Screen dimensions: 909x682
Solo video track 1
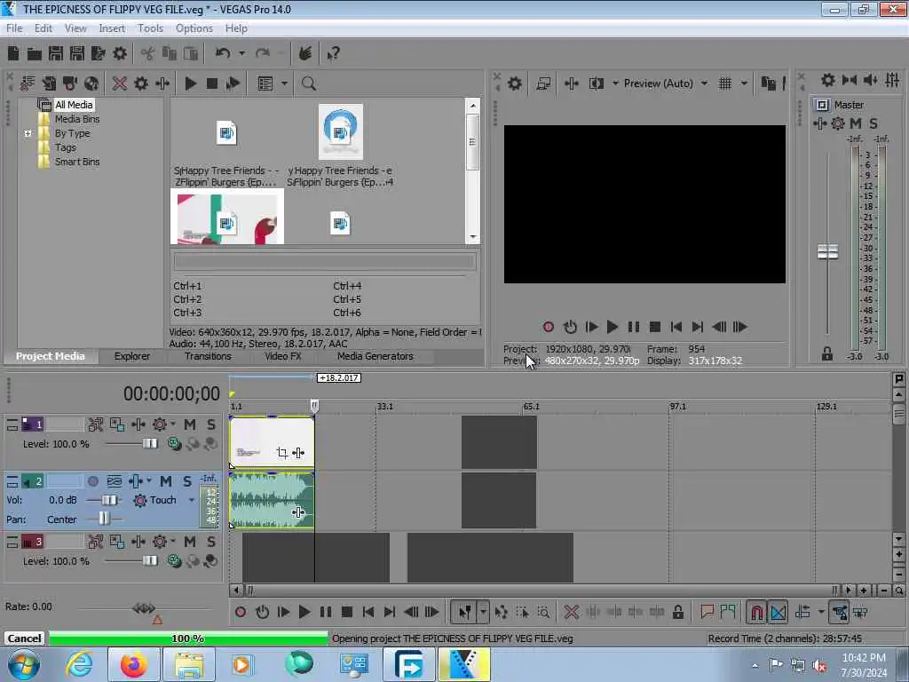[x=211, y=424]
